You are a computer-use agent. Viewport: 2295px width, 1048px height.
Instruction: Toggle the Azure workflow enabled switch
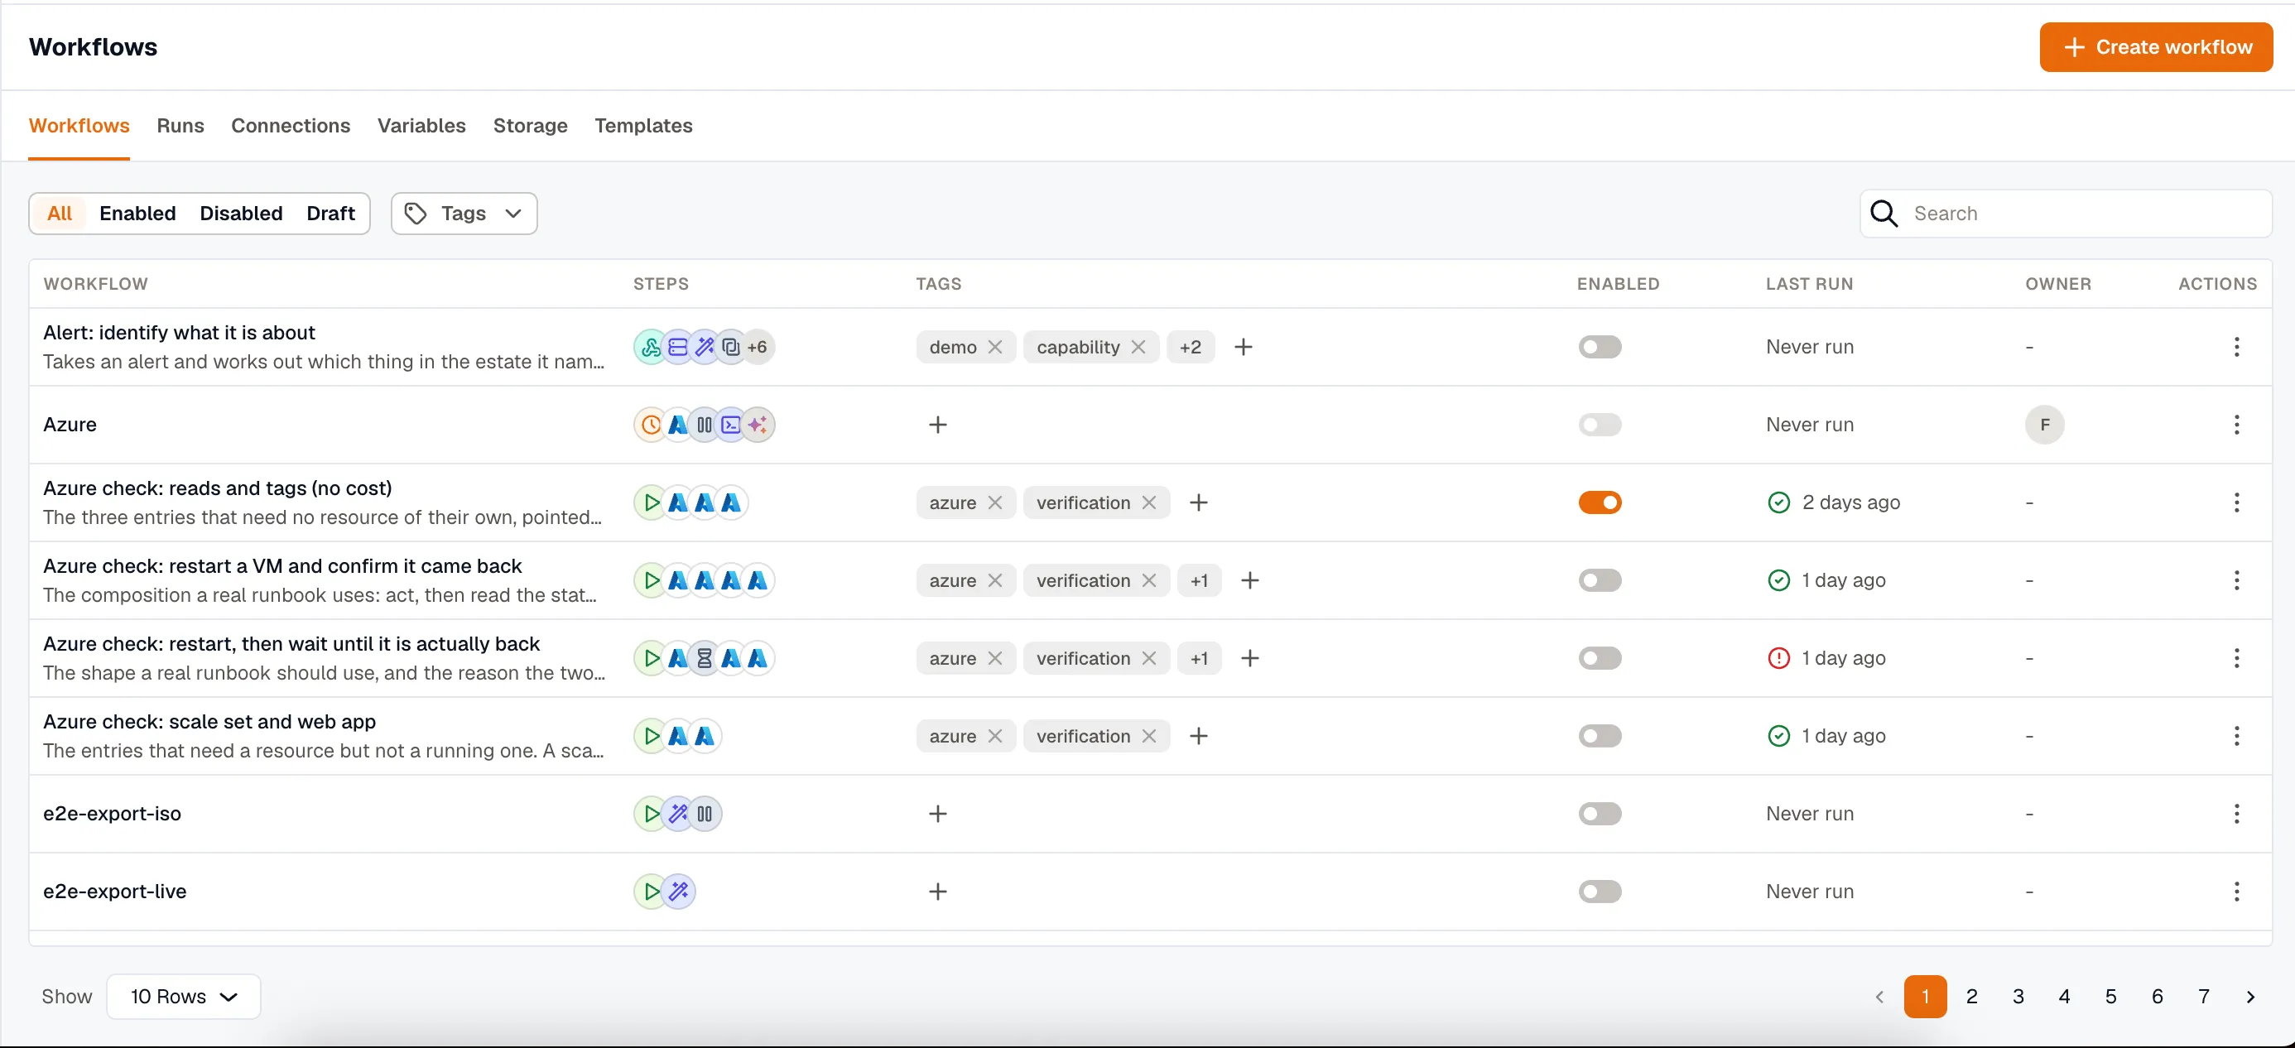pos(1600,424)
